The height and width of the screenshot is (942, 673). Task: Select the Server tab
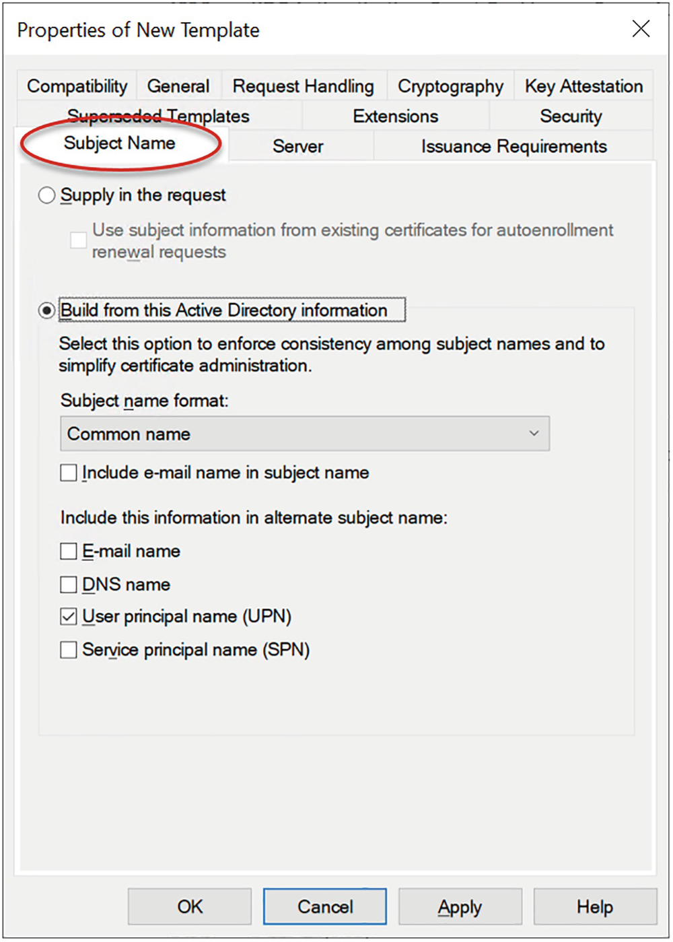pyautogui.click(x=297, y=146)
